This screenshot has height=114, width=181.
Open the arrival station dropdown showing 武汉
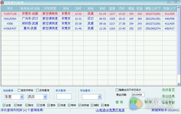point(45,97)
